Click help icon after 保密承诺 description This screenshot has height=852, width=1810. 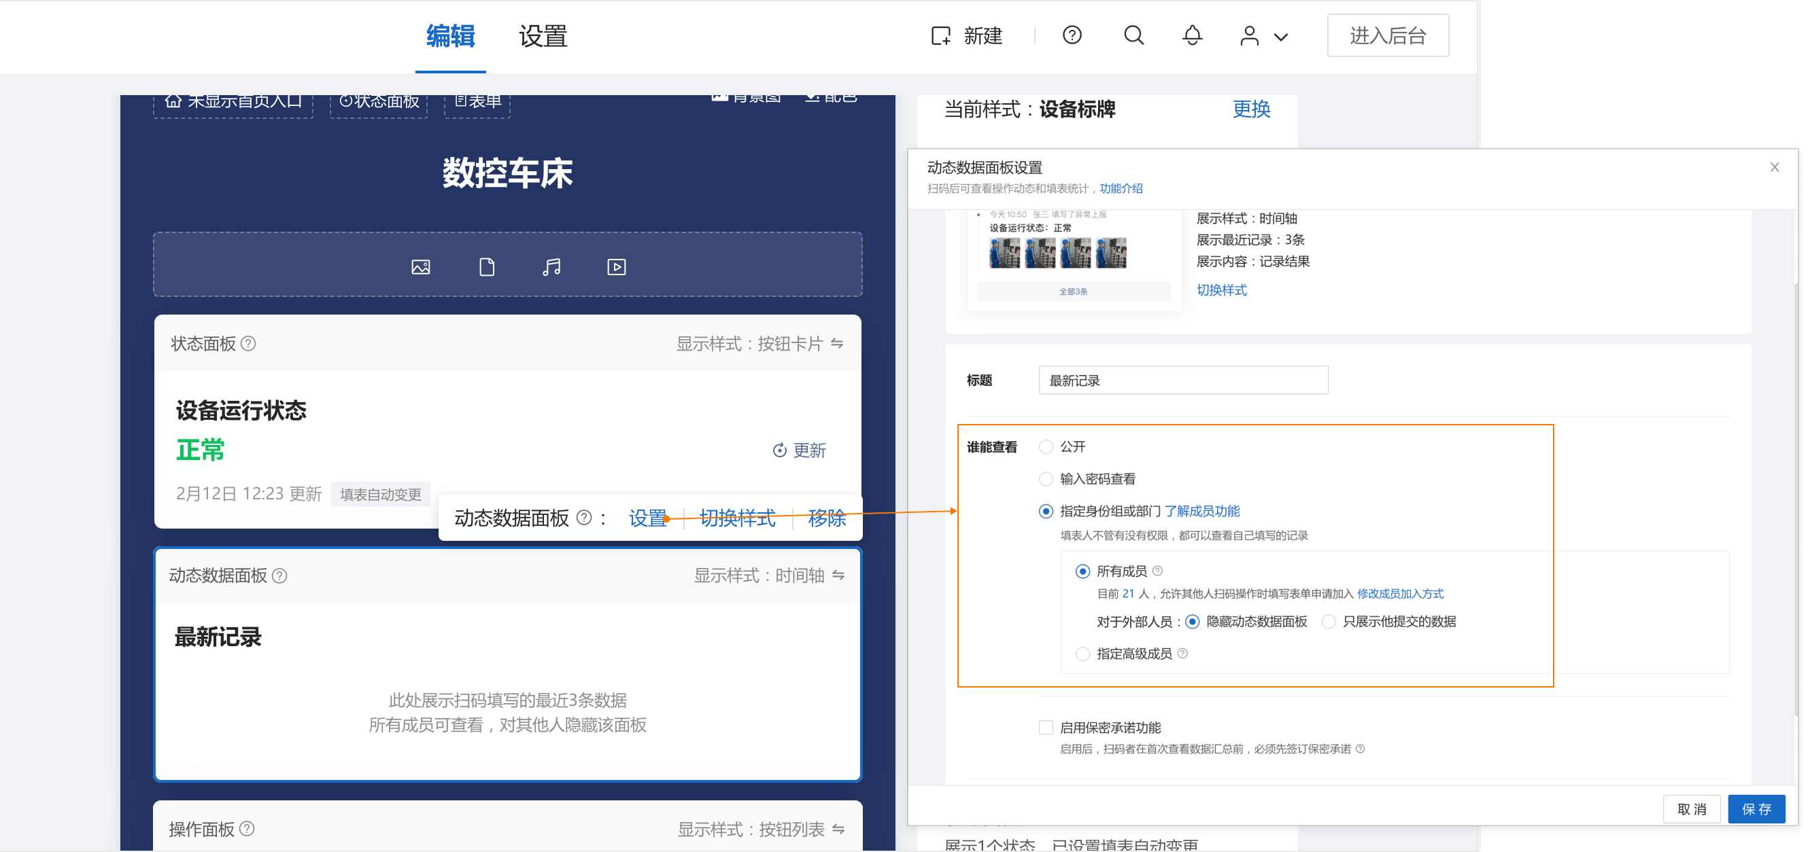1361,749
